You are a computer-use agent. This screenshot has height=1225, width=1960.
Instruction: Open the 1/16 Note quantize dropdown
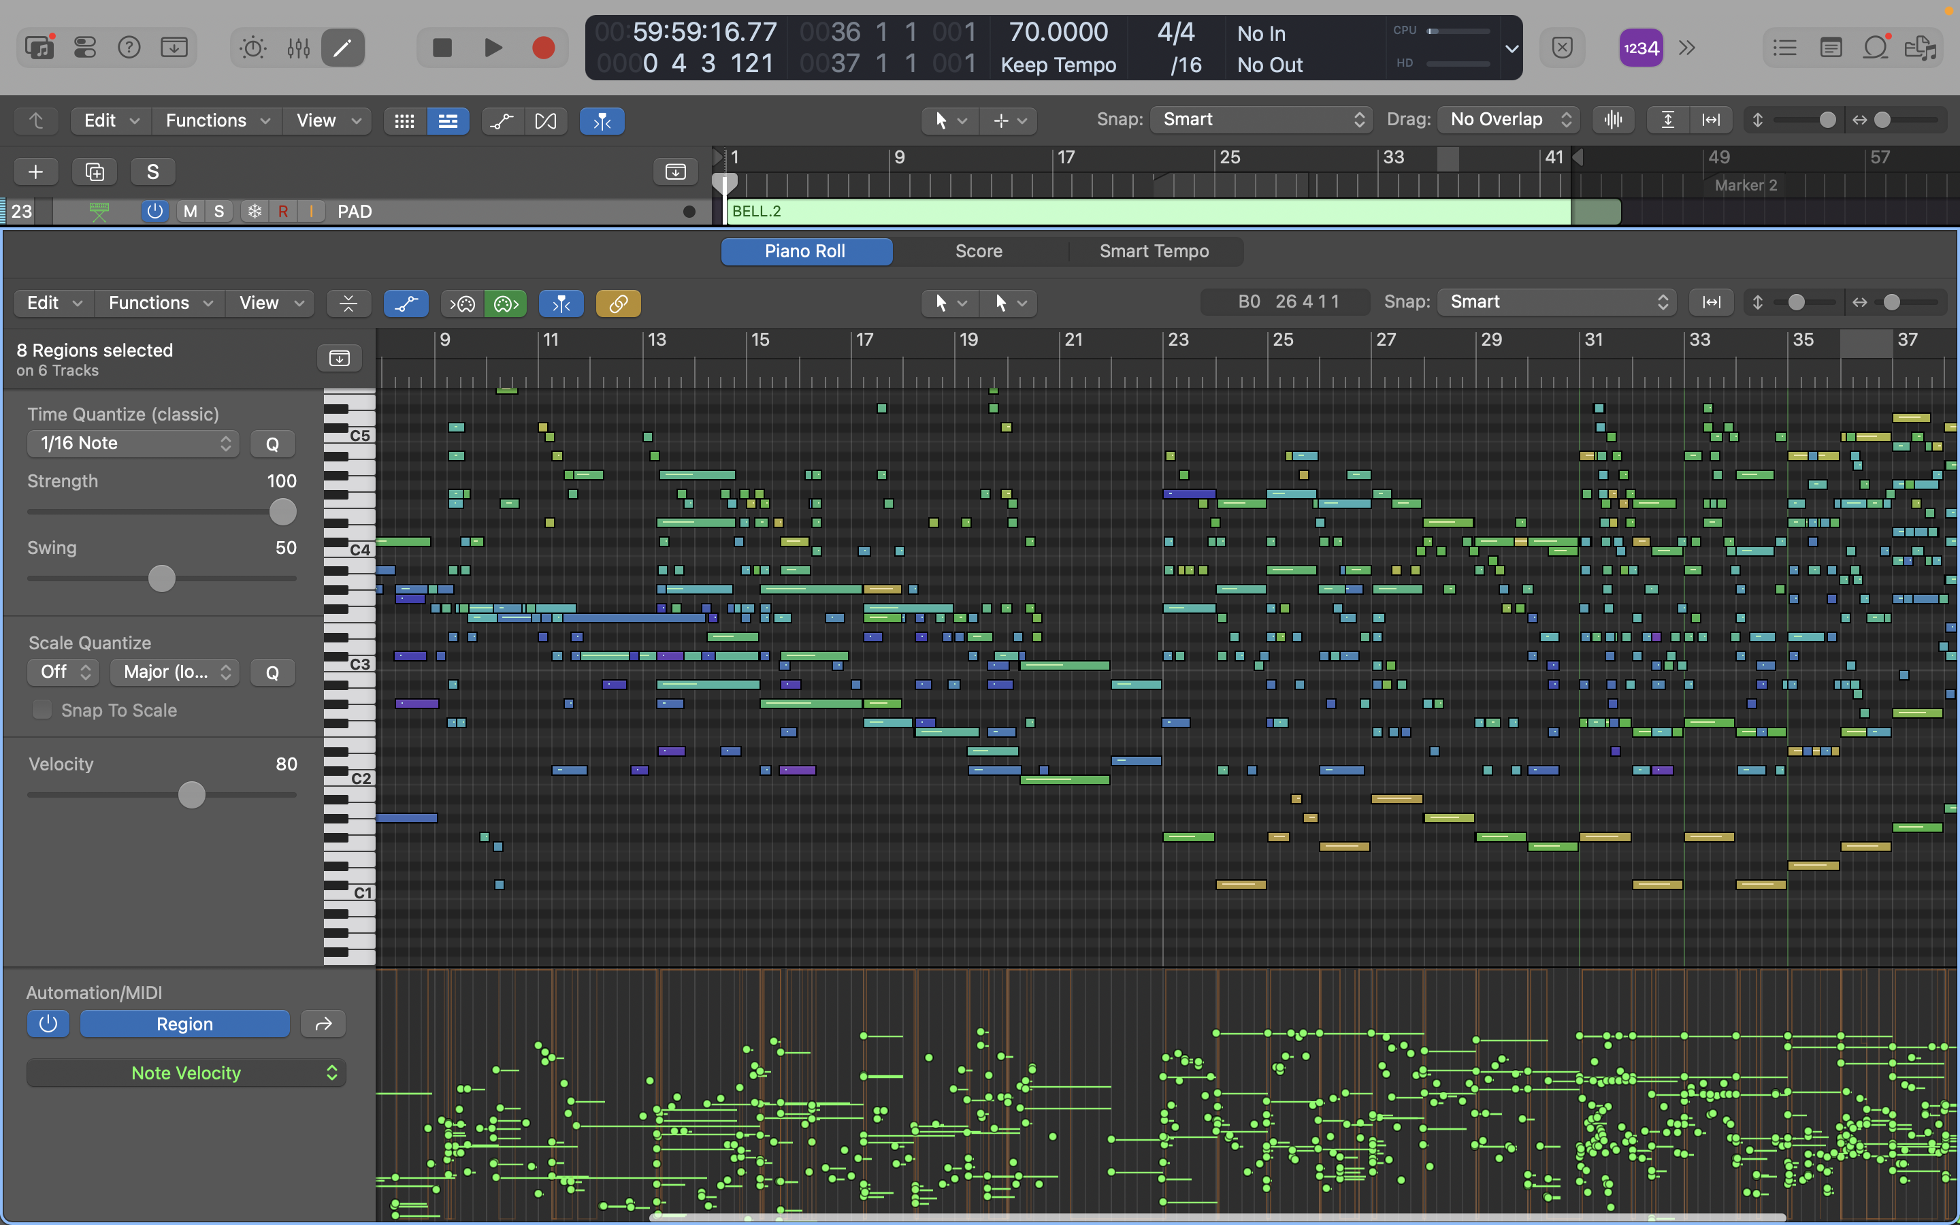point(133,443)
